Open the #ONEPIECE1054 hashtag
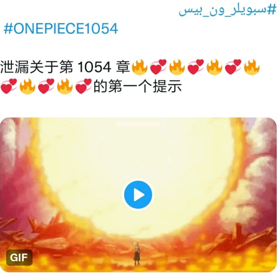Screen dimensions: 277x280 (61, 28)
